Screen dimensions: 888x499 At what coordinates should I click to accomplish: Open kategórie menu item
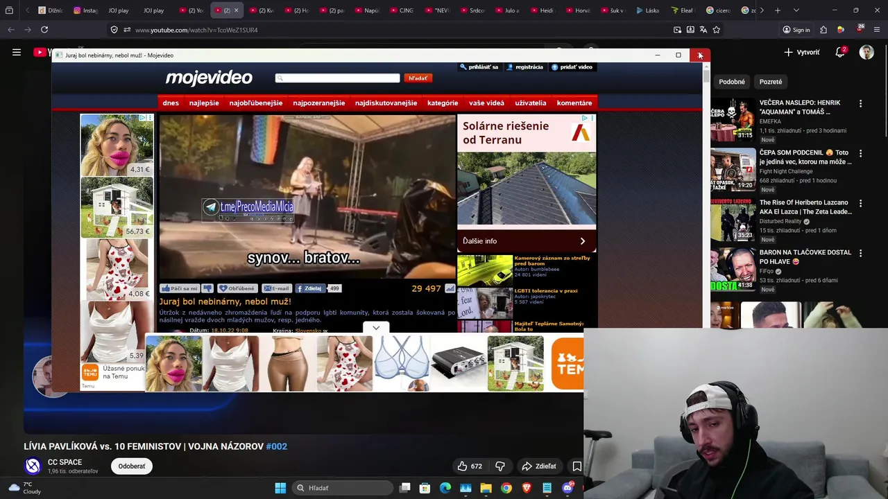(443, 103)
